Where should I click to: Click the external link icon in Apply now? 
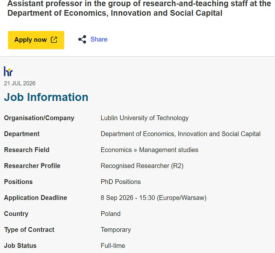tap(54, 40)
